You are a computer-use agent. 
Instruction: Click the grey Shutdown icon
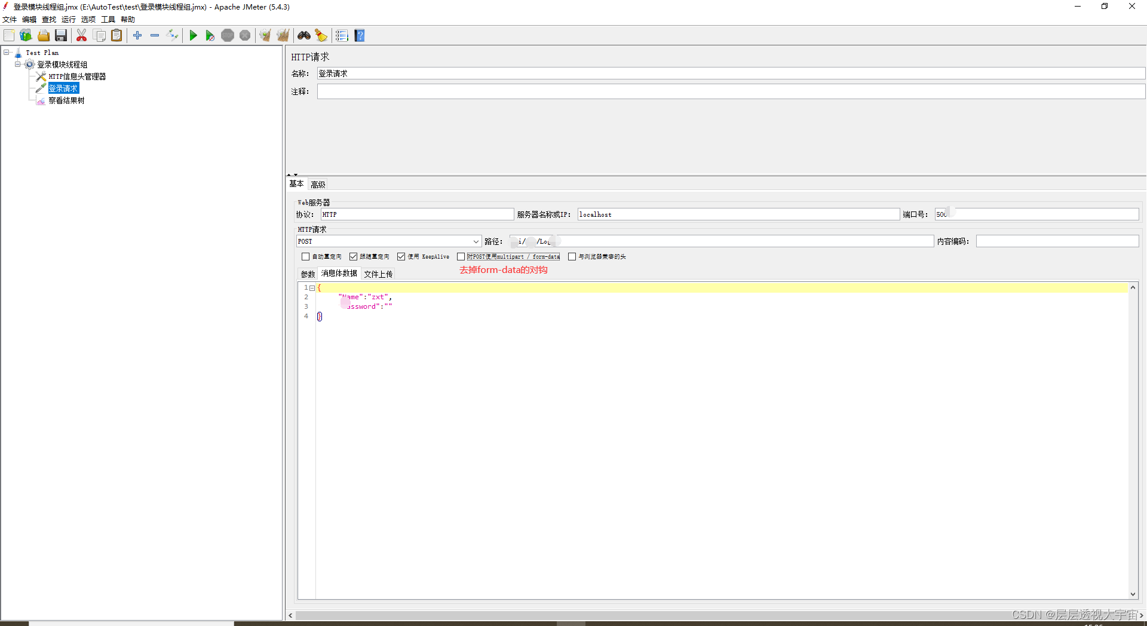pyautogui.click(x=245, y=36)
